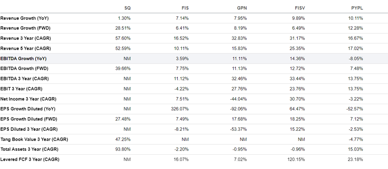388x169 pixels.
Task: Click the Levered FCF 3 Year (CAGR) label
Action: [x=30, y=159]
